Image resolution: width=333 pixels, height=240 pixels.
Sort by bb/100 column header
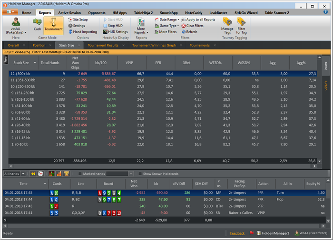click(103, 63)
